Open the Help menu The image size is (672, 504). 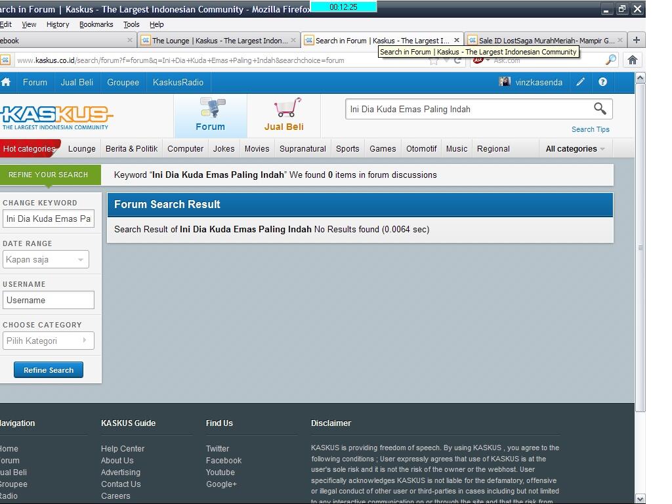click(x=157, y=24)
